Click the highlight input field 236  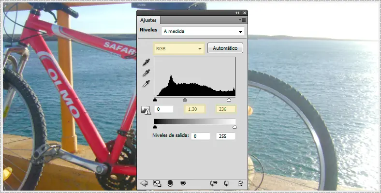tap(226, 109)
